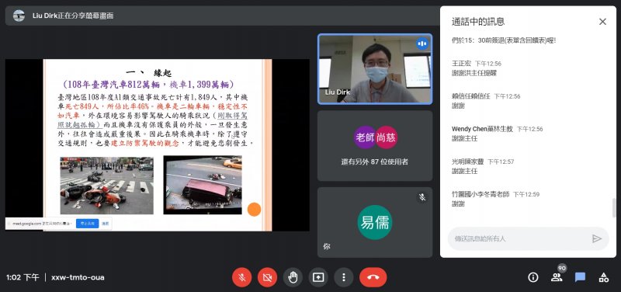Screen dimensions: 621x292
Task: Click the send message arrow icon
Action: coord(596,238)
